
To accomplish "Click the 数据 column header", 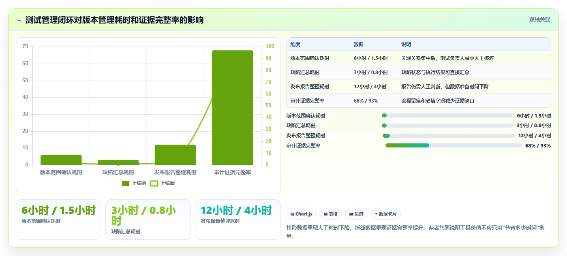I will 359,45.
